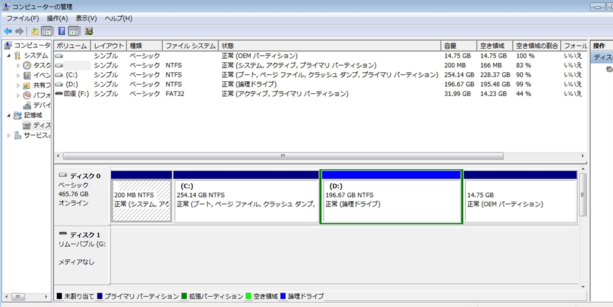Image resolution: width=613 pixels, height=307 pixels.
Task: Collapse the システム tree node
Action: 9,56
